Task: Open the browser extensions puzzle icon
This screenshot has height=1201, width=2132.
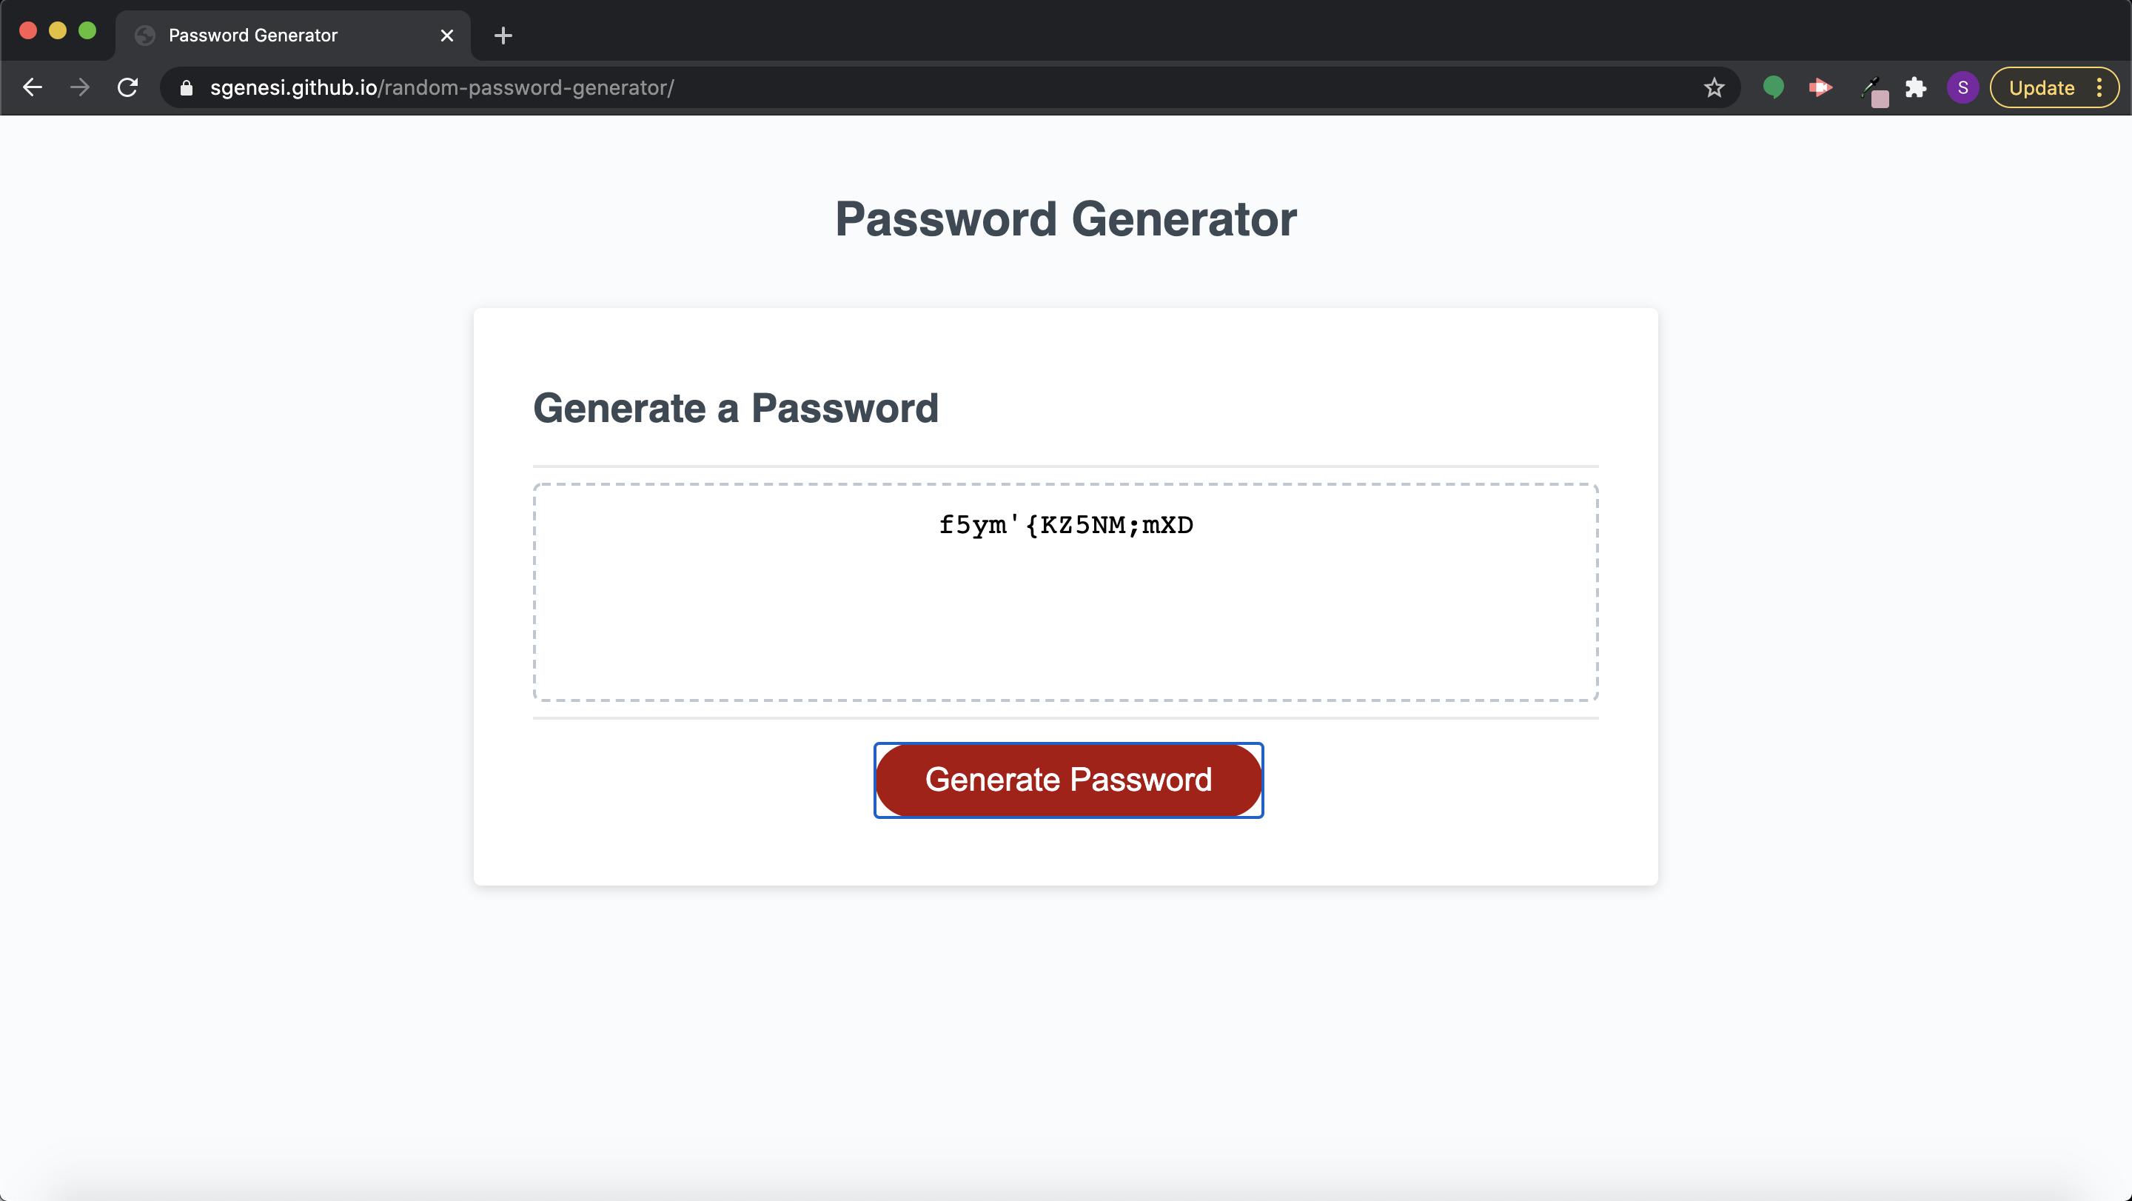Action: [1916, 87]
